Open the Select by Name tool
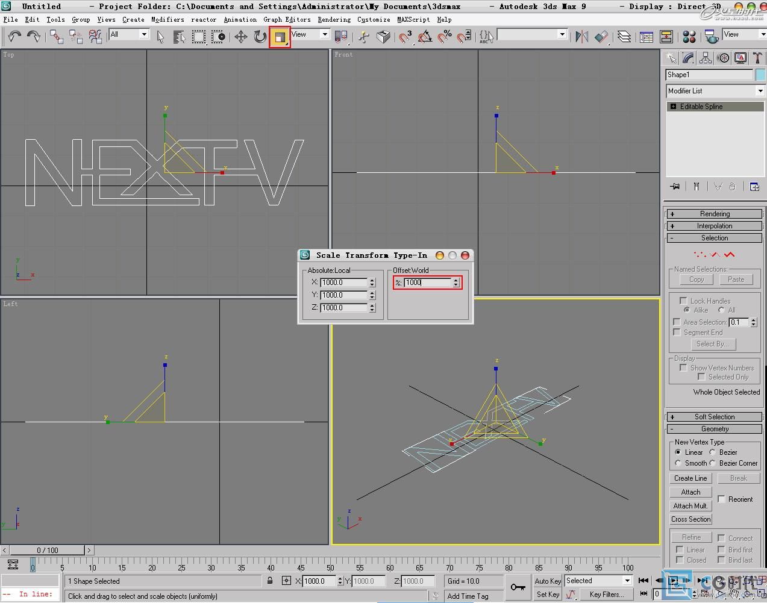Image resolution: width=767 pixels, height=603 pixels. (179, 37)
